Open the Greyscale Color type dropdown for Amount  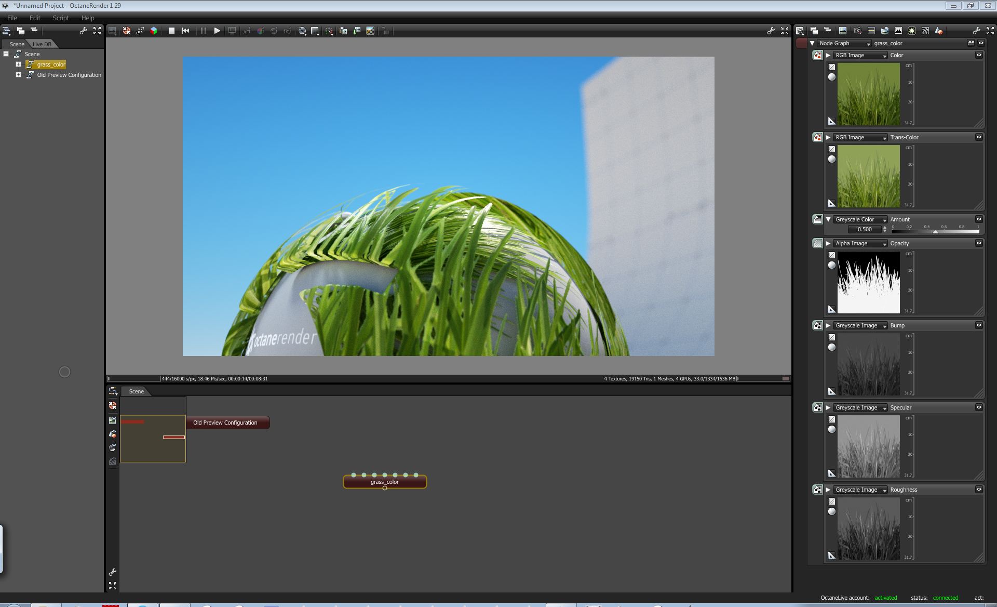860,220
